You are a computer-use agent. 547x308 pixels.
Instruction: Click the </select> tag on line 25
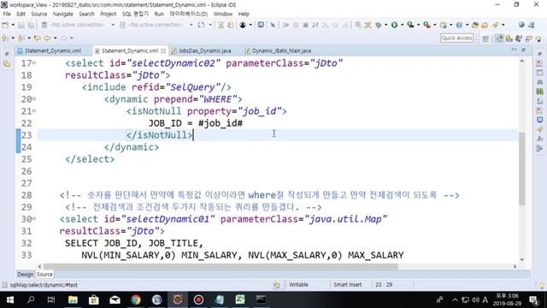[90, 159]
